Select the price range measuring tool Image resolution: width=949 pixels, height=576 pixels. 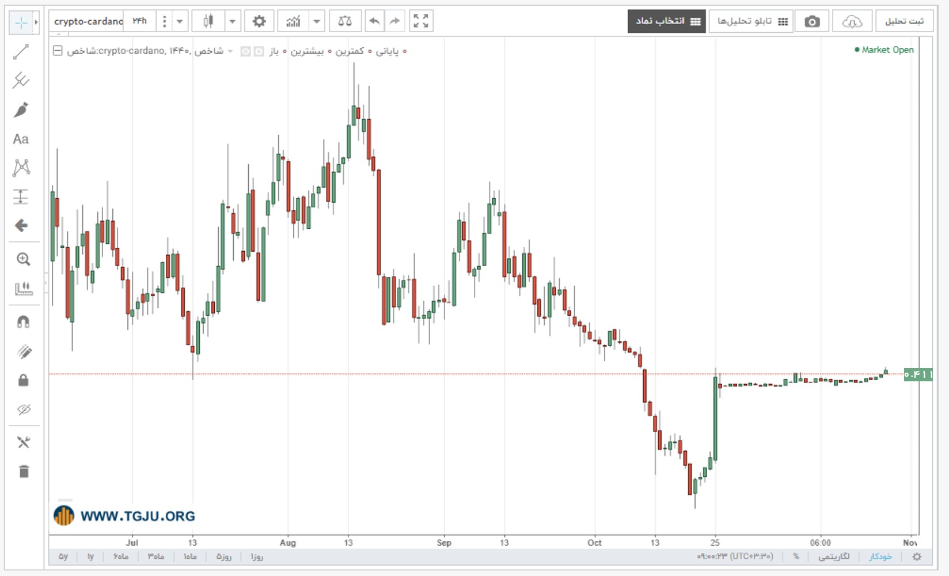pos(21,196)
